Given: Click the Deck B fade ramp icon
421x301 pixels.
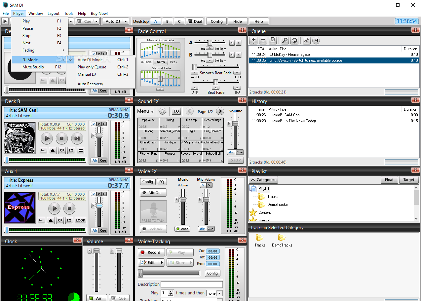Looking at the screenshot, I should 43,150.
